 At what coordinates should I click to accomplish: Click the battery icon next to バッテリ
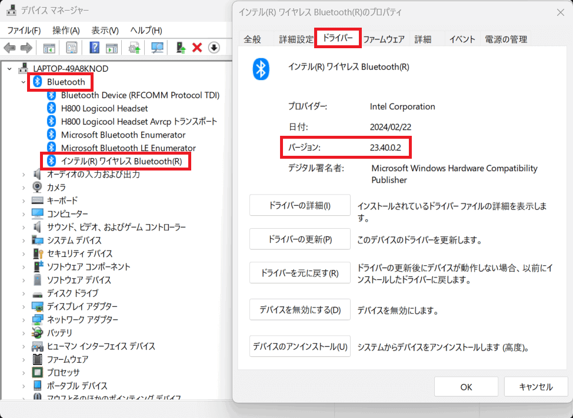pos(38,333)
